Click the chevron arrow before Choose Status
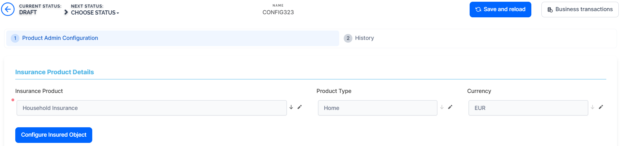This screenshot has width=625, height=146. coord(66,12)
